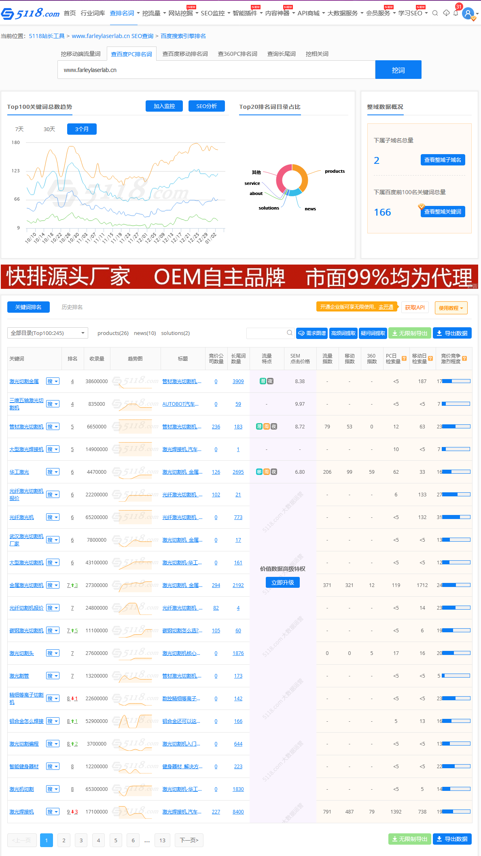This screenshot has height=856, width=481.
Task: Open 全部目录(Top100:245) dropdown
Action: coord(48,333)
